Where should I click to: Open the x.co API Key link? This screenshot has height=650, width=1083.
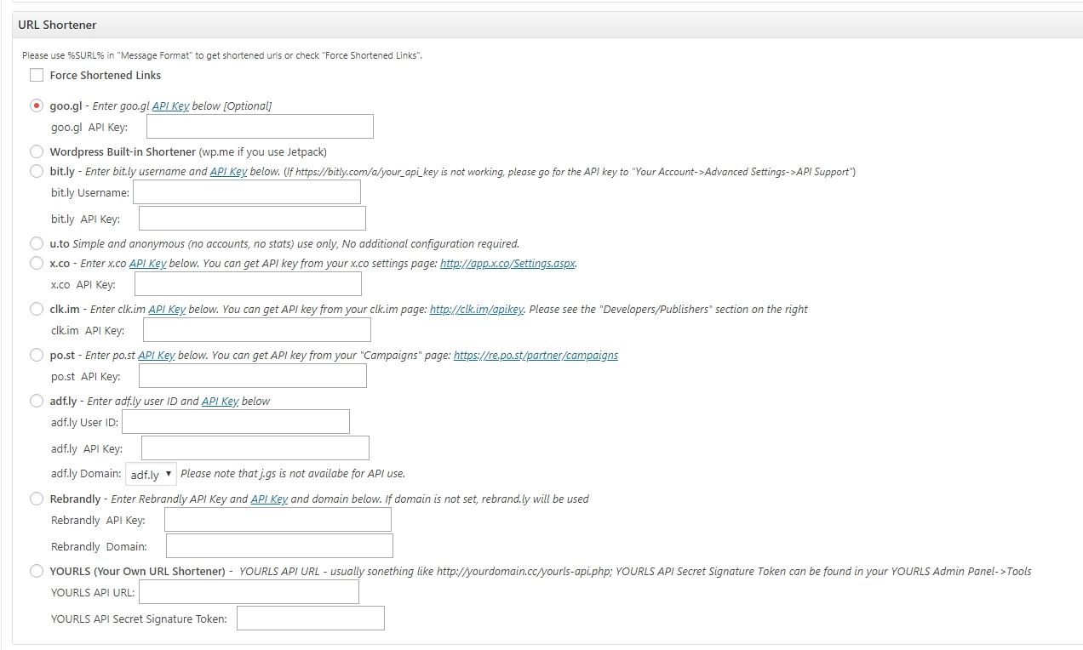pyautogui.click(x=147, y=263)
